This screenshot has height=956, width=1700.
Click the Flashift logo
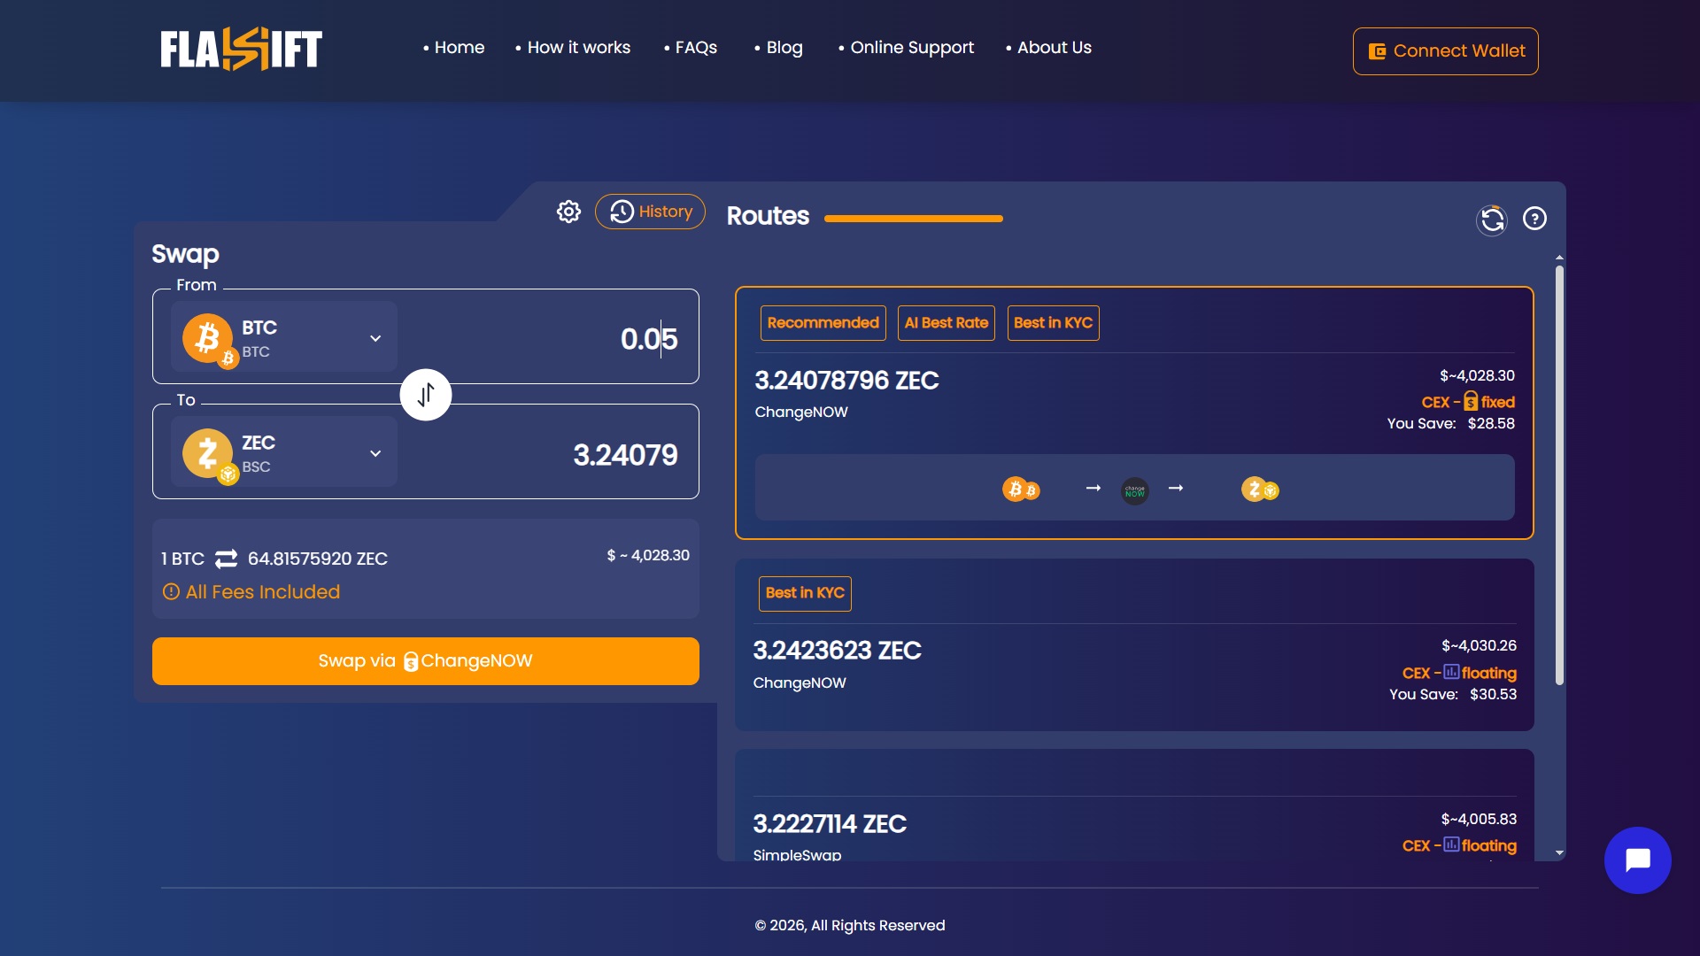click(x=241, y=49)
